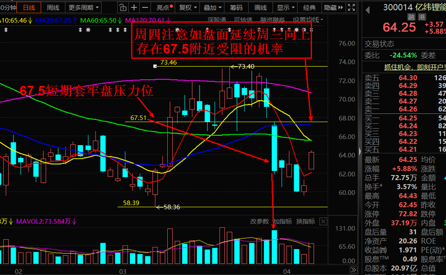
Task: Open 更多周期 period dropdown
Action: pyautogui.click(x=84, y=8)
